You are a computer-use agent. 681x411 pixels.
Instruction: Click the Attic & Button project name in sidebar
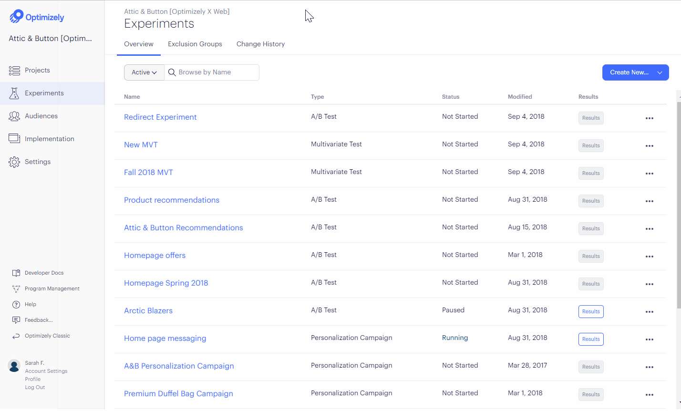coord(51,39)
